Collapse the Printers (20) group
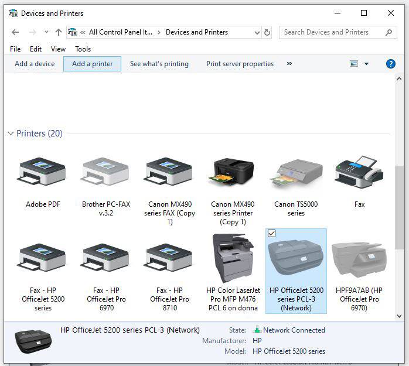409x366 pixels. [x=11, y=134]
